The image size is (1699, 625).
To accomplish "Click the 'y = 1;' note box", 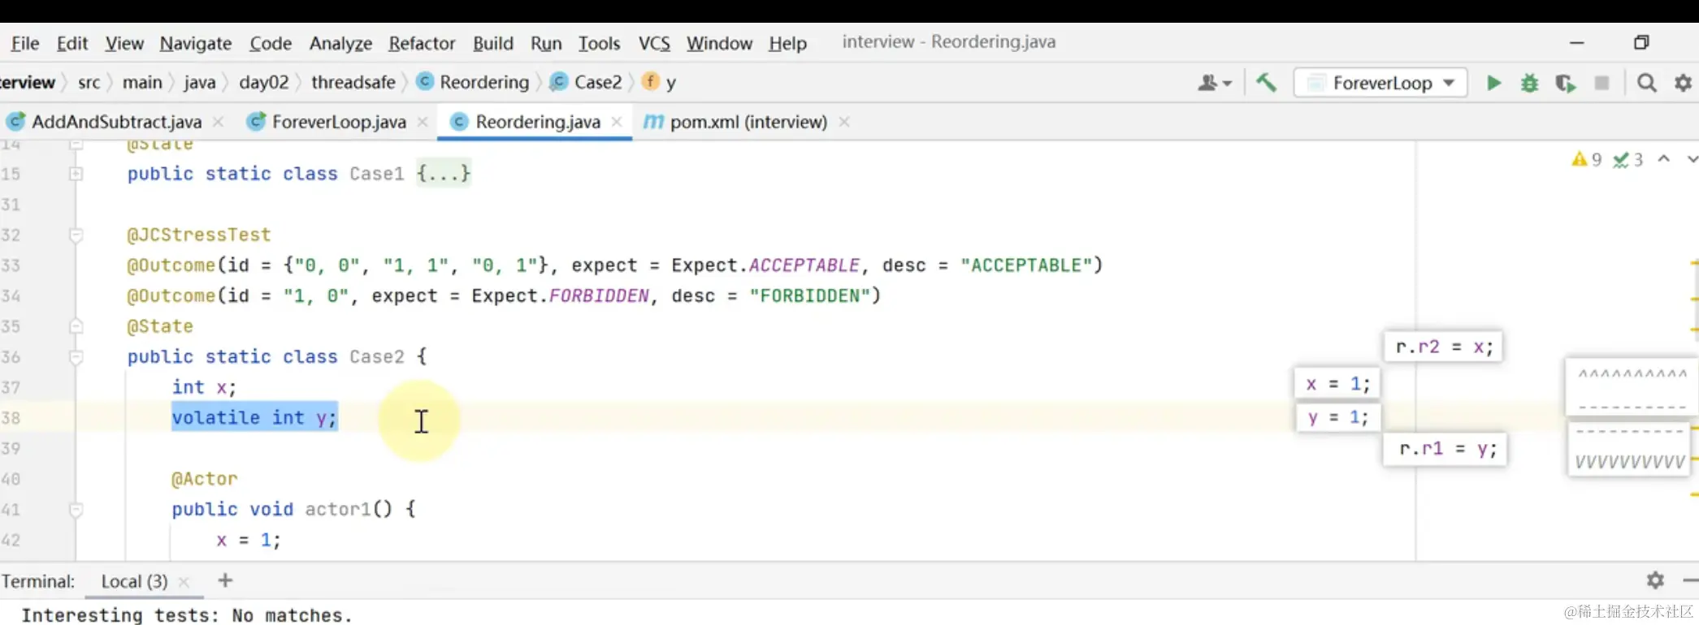I will tap(1337, 417).
